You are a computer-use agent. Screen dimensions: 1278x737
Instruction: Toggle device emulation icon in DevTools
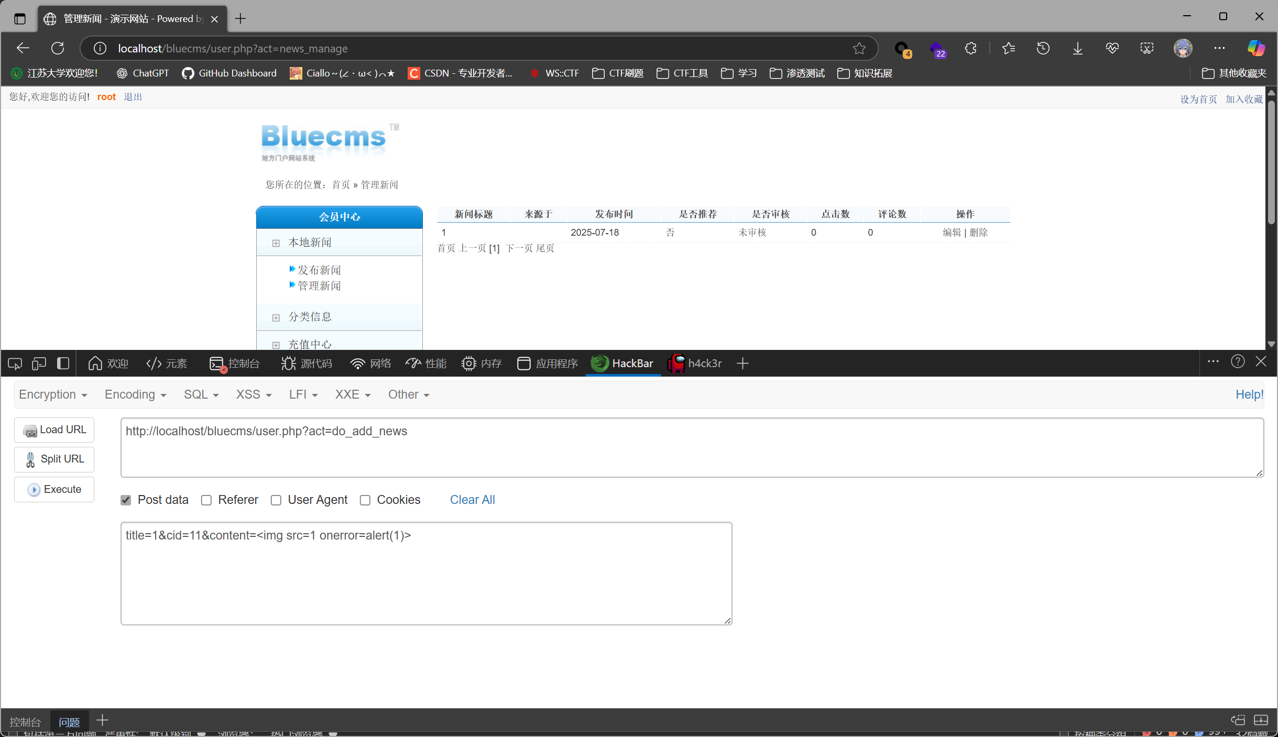(x=39, y=364)
